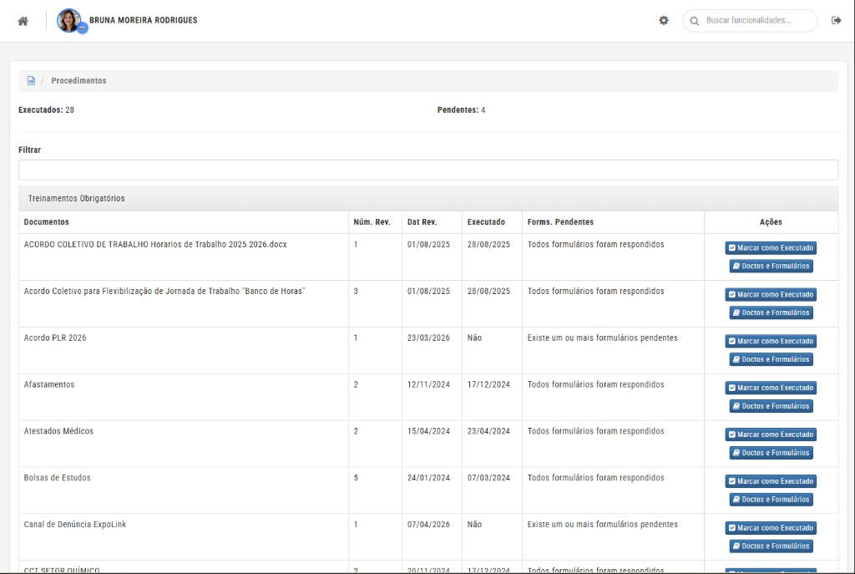This screenshot has width=855, height=574.
Task: Click the search magnifier icon
Action: click(x=695, y=21)
